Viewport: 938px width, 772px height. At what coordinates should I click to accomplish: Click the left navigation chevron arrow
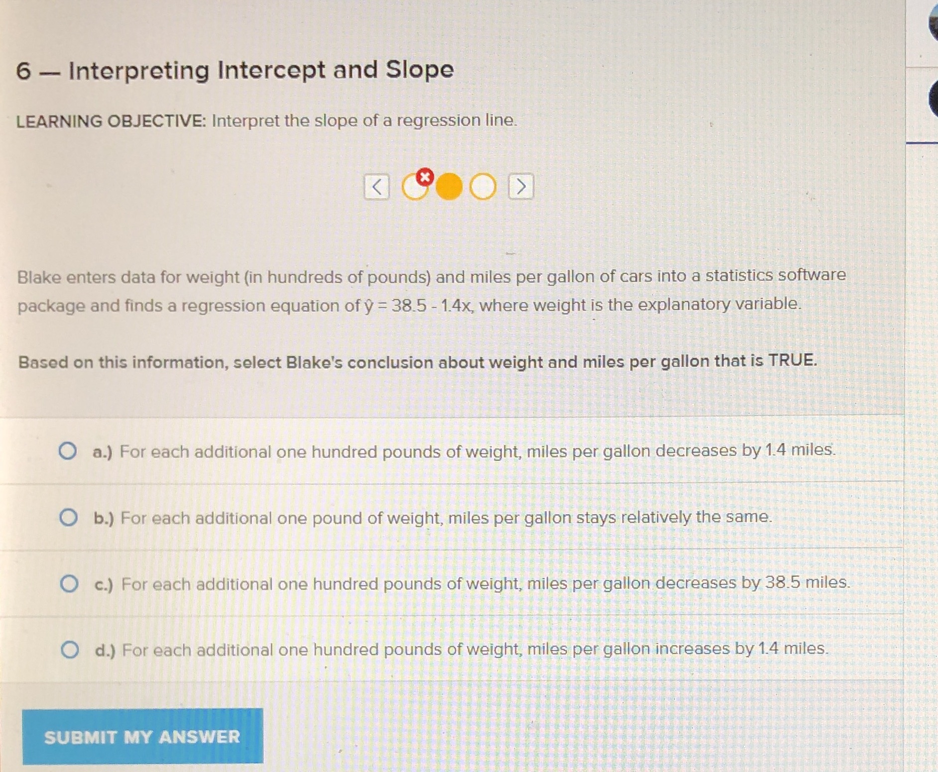pyautogui.click(x=377, y=188)
